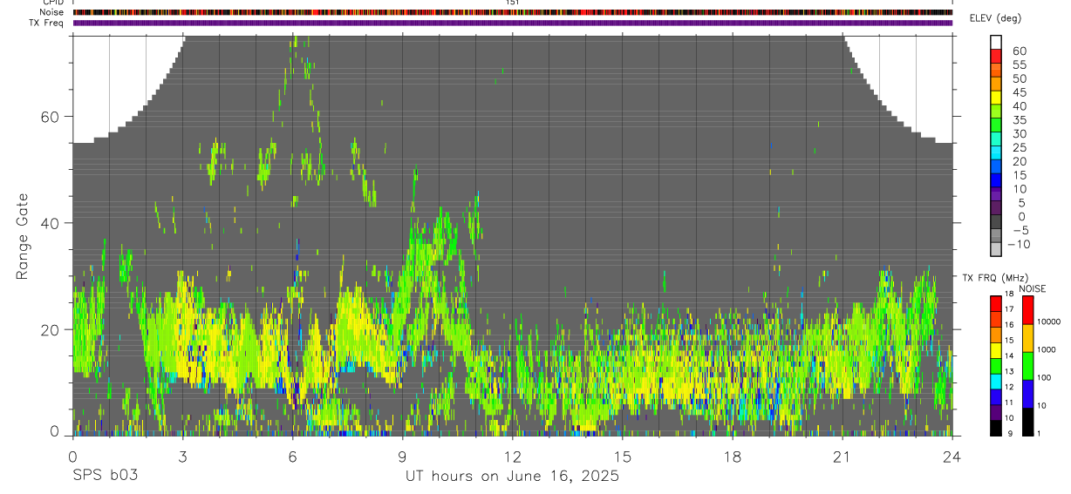
Task: Select the blue segment of the NOISE color bar
Action: [1027, 394]
